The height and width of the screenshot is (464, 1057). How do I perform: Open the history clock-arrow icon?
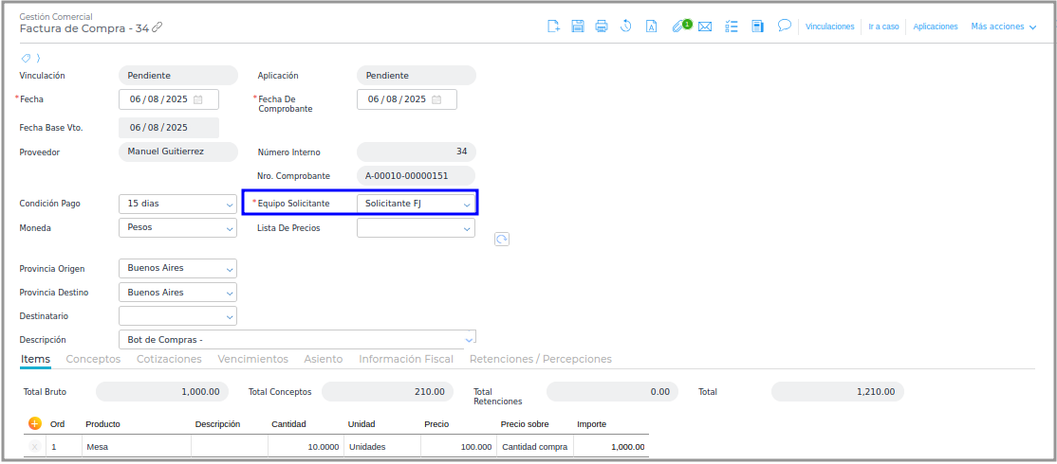pos(625,27)
